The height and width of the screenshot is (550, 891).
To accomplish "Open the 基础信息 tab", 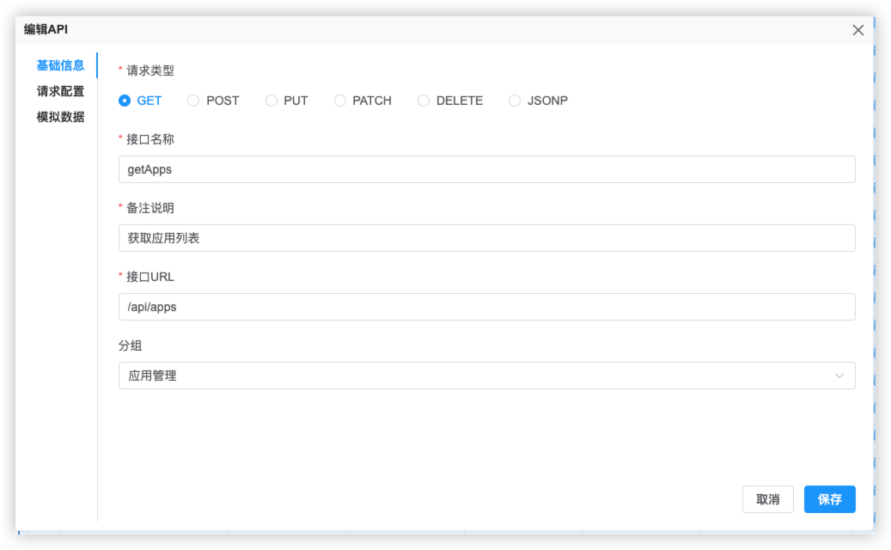I will pyautogui.click(x=60, y=65).
